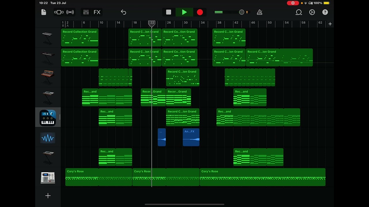Viewport: 369px width, 207px height.
Task: Open My Songs browser document icon
Action: point(44,12)
